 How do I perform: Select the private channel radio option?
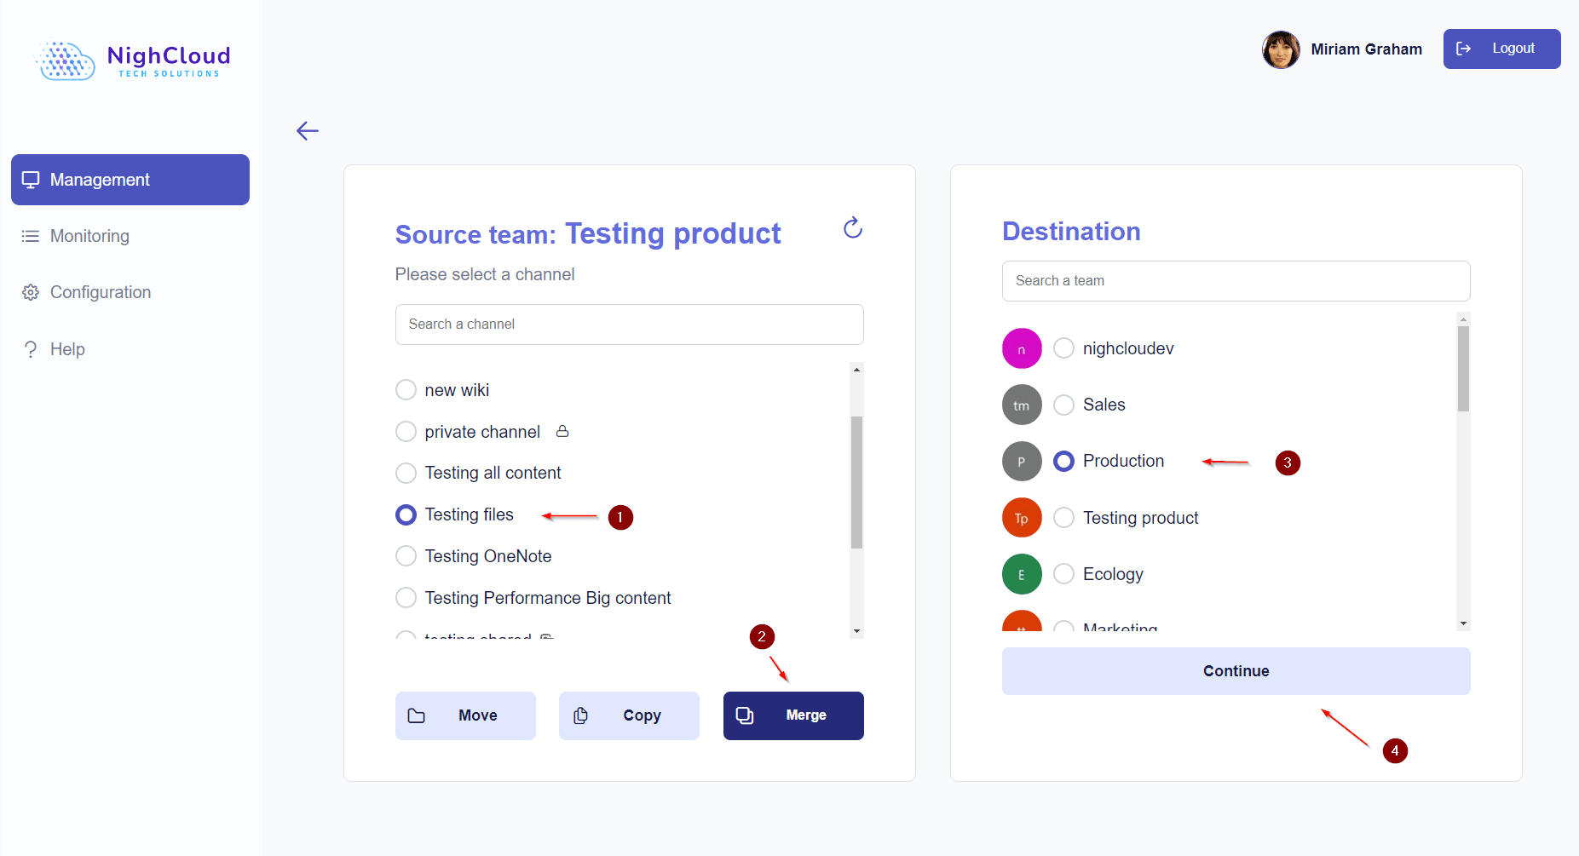[x=406, y=432]
